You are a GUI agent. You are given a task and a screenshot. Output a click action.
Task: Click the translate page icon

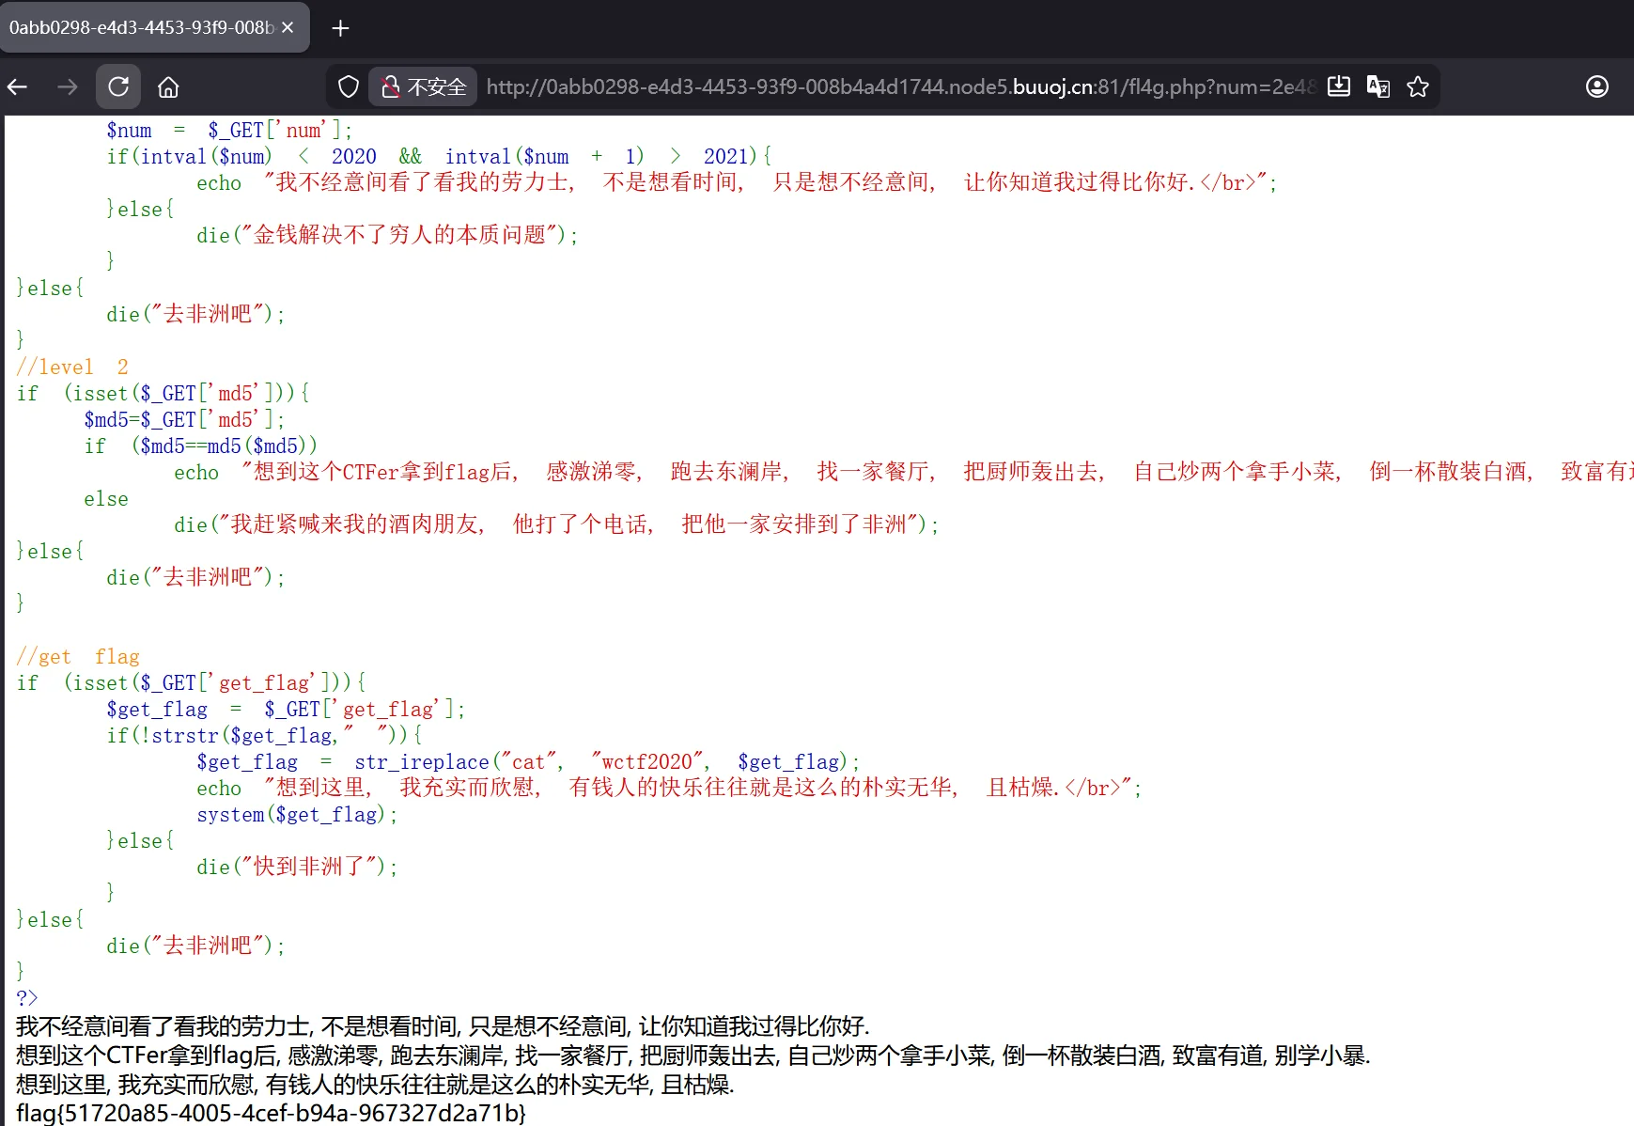1378,87
